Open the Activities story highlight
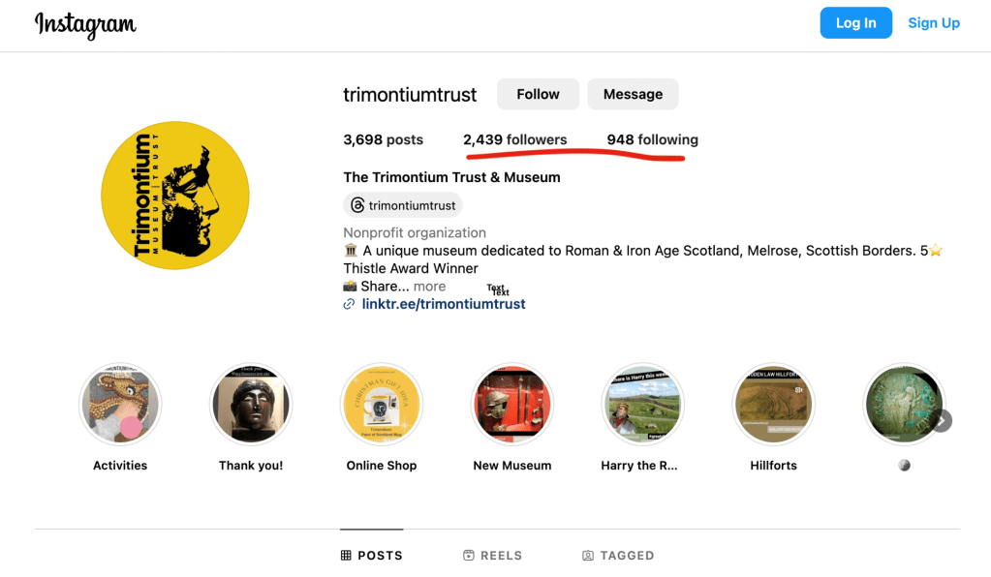991x577 pixels. coord(120,404)
